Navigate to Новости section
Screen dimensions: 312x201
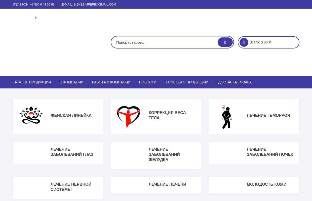click(147, 82)
